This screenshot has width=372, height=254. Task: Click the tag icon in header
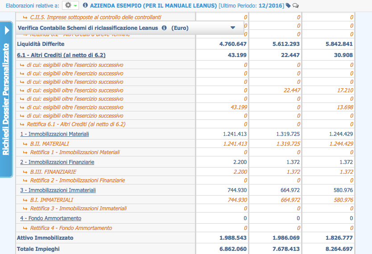click(288, 5)
